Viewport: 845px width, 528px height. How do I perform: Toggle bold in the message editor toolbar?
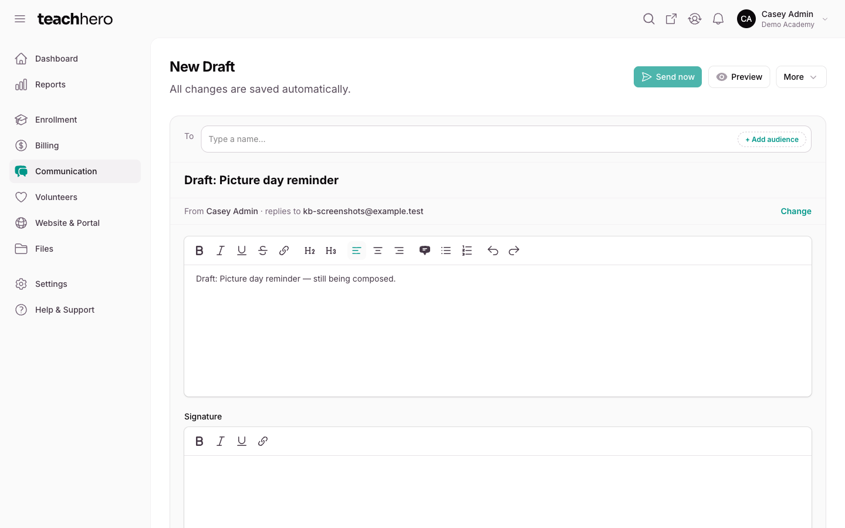pos(200,251)
